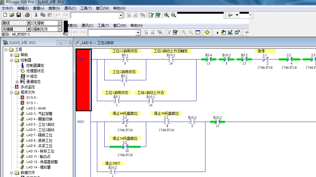Click the Zoom In magnifier in the top toolbar
Image resolution: width=316 pixels, height=177 pixels.
(x=166, y=15)
